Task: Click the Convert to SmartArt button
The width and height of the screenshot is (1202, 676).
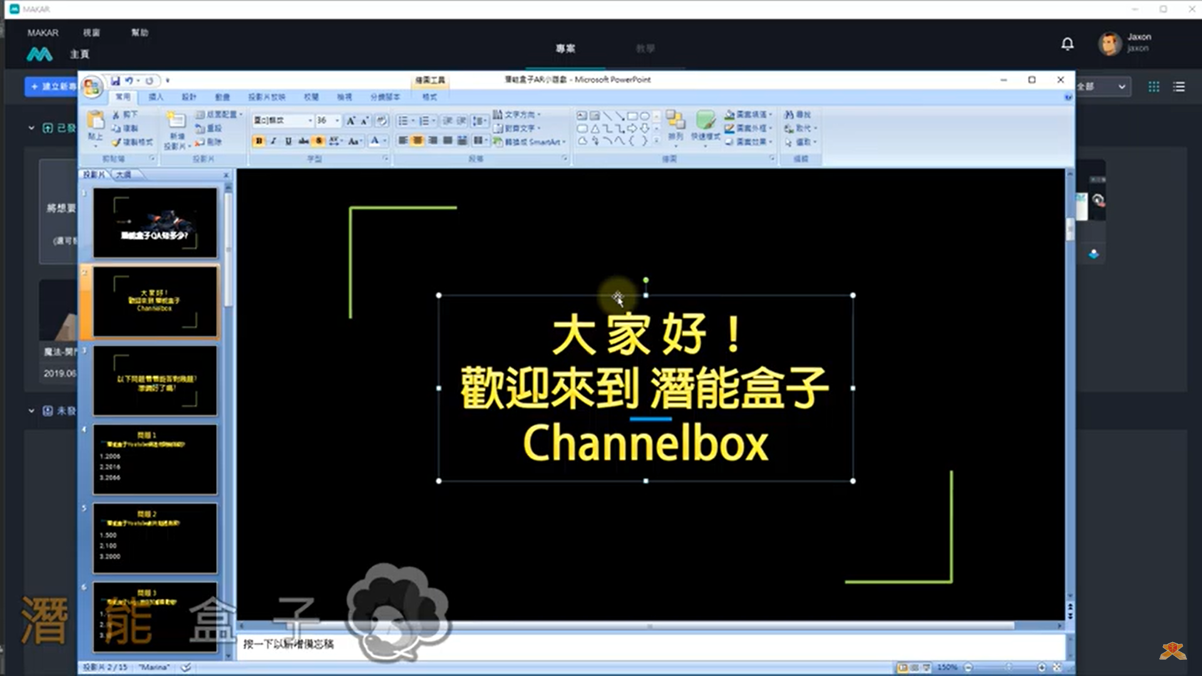Action: (x=530, y=142)
